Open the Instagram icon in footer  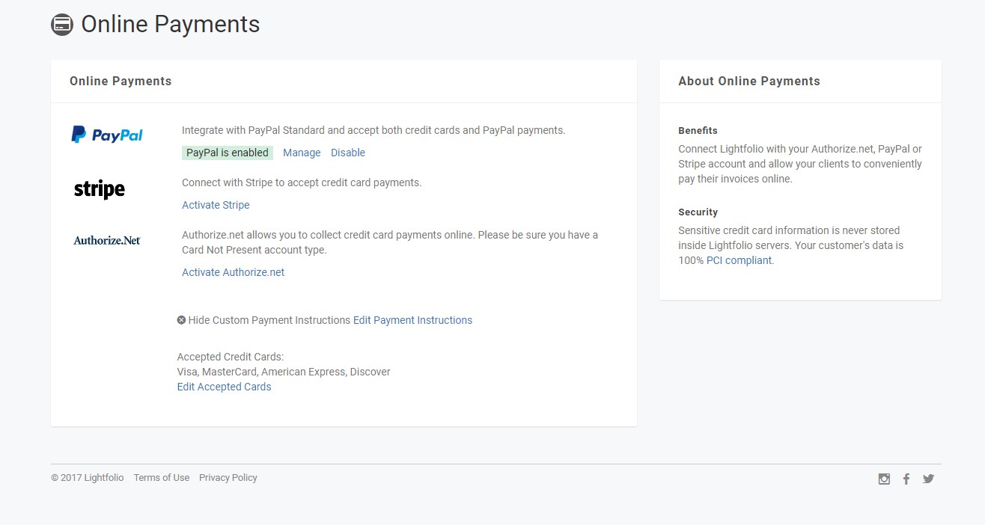pyautogui.click(x=884, y=479)
